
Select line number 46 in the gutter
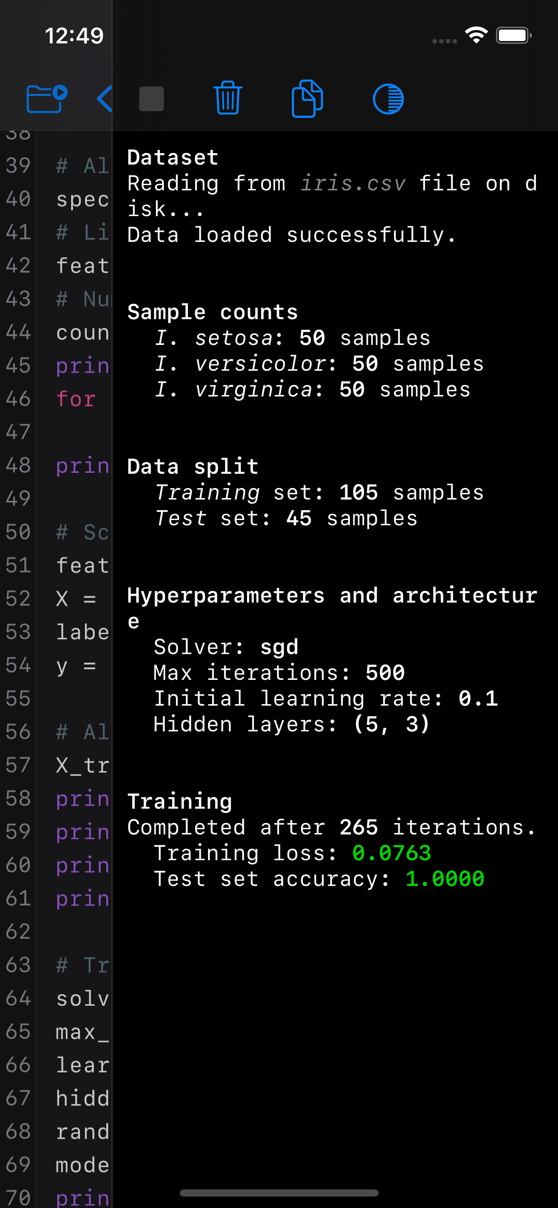tap(18, 399)
